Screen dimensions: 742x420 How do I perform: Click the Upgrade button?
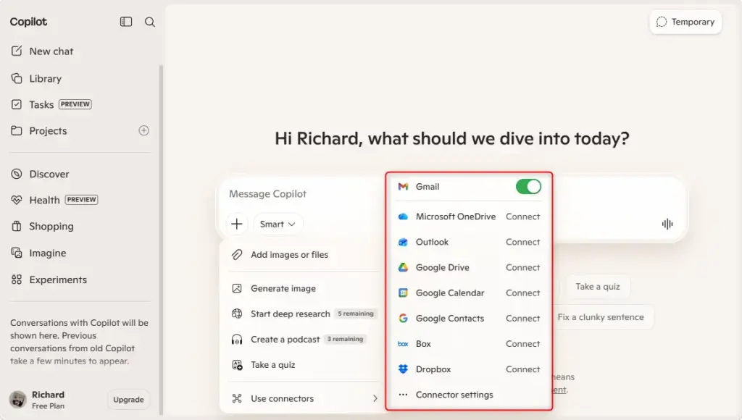click(128, 400)
